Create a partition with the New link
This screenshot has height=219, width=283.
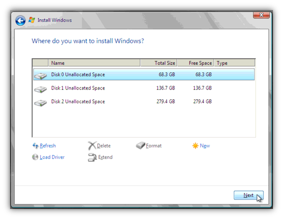tap(204, 145)
